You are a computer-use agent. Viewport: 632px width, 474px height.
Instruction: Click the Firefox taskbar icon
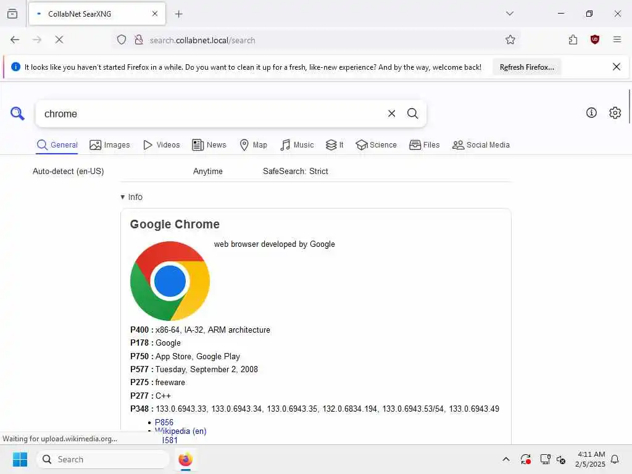[x=185, y=459]
